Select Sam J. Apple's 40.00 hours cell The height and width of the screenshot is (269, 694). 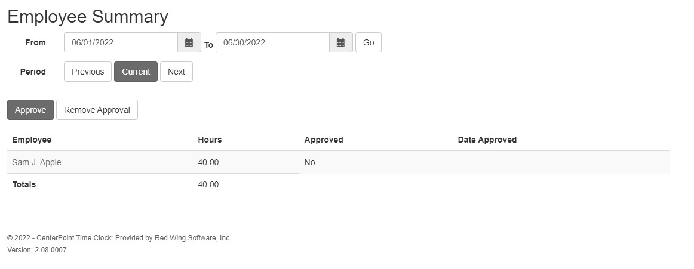(208, 162)
